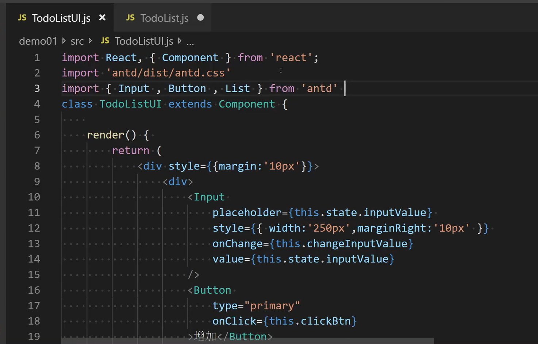Click the unsaved dot on TodoList.js tab

200,17
